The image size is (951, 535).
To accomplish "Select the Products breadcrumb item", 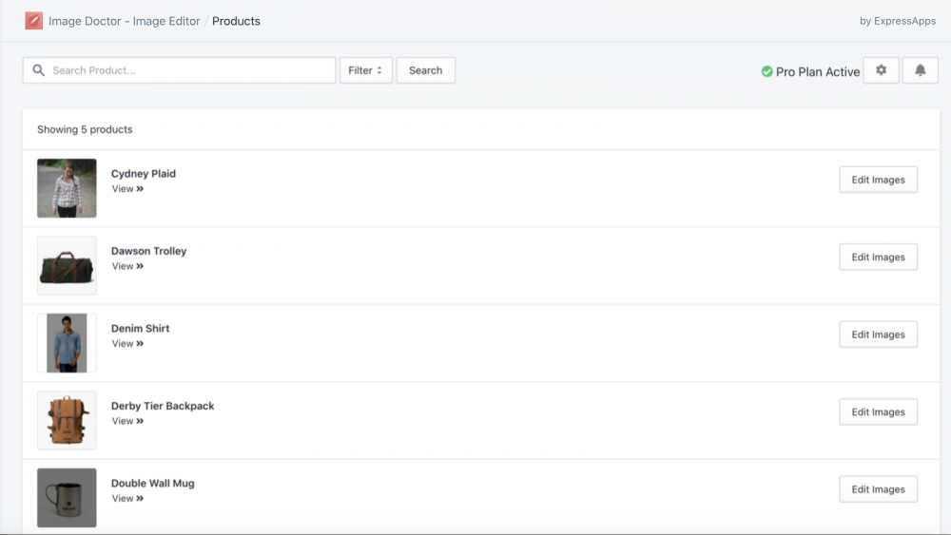I will click(236, 21).
